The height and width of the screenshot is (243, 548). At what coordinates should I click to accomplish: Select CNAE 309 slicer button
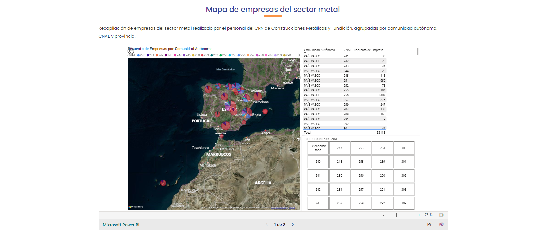404,203
